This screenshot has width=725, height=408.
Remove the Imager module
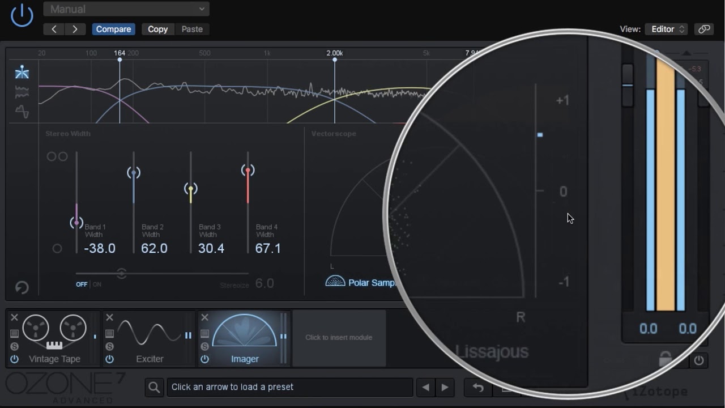pos(204,317)
